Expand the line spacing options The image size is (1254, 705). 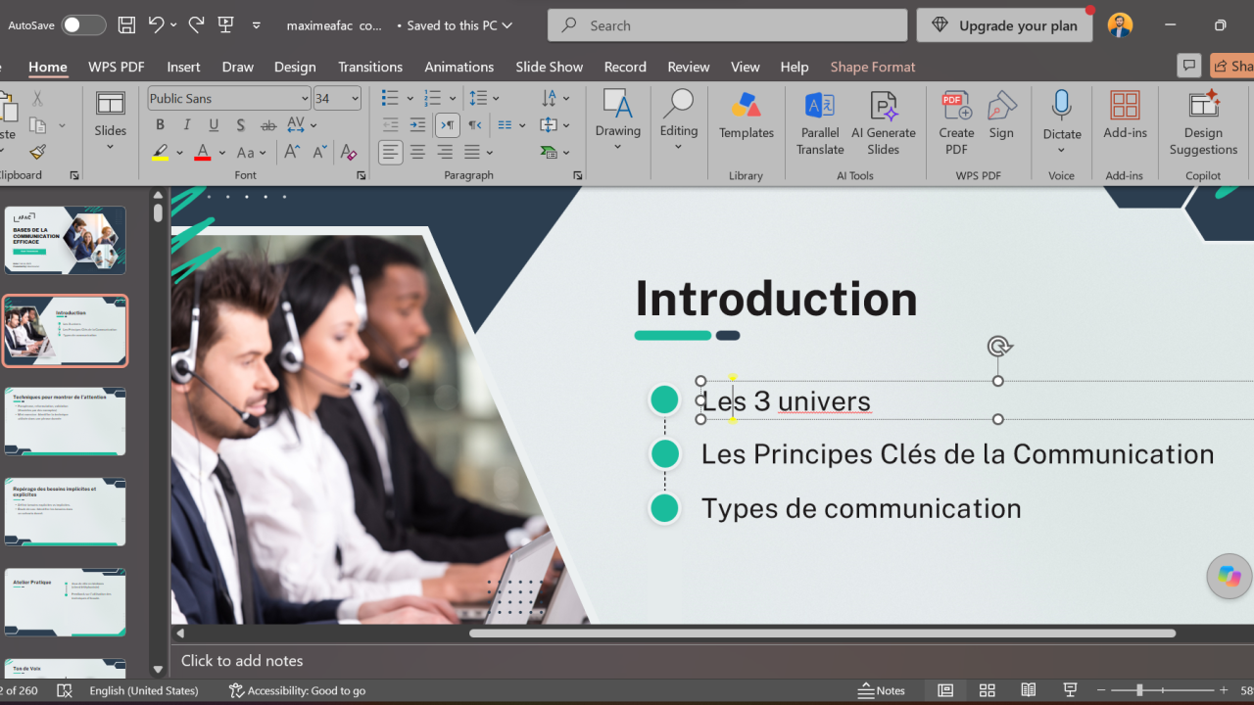[496, 98]
